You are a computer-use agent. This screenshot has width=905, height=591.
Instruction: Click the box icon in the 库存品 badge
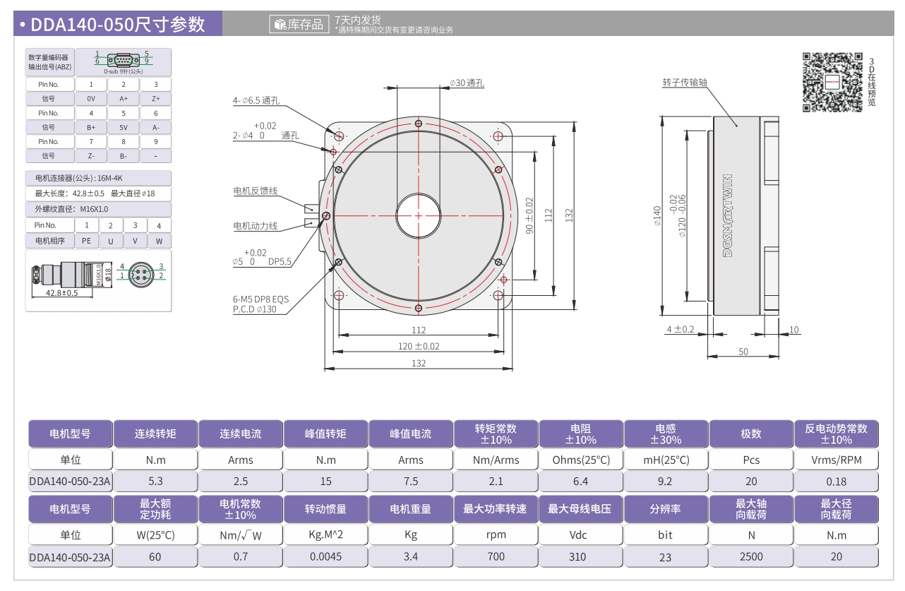click(x=280, y=25)
